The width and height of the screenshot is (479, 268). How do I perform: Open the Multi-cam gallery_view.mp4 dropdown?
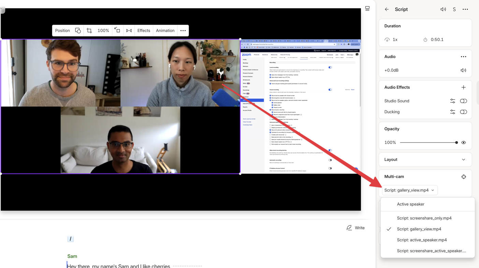coord(409,190)
